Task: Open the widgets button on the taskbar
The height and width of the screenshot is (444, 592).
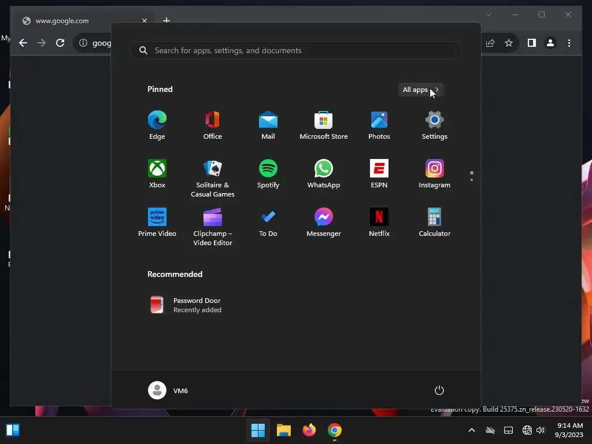Action: (13, 430)
